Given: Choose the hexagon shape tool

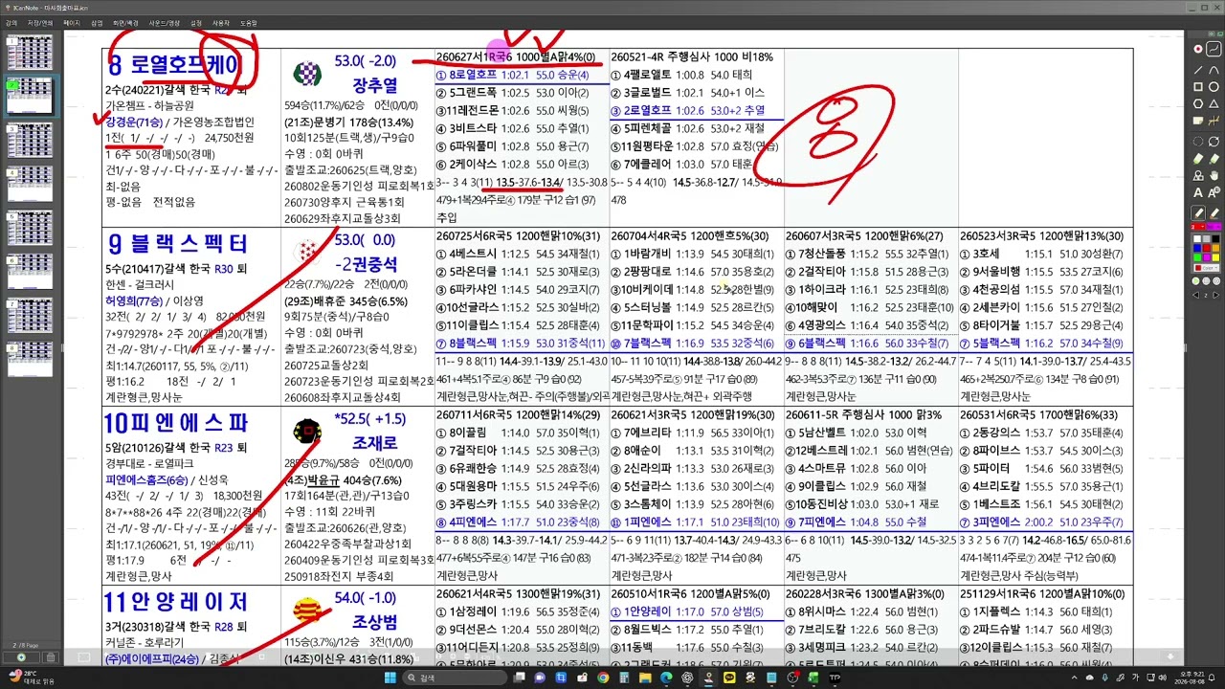Looking at the screenshot, I should pos(1198,103).
